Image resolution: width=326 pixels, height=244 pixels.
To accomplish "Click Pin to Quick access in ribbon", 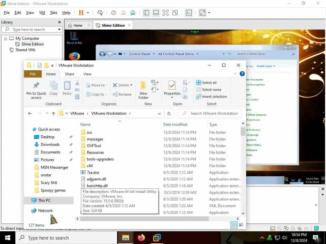I will 36,91.
